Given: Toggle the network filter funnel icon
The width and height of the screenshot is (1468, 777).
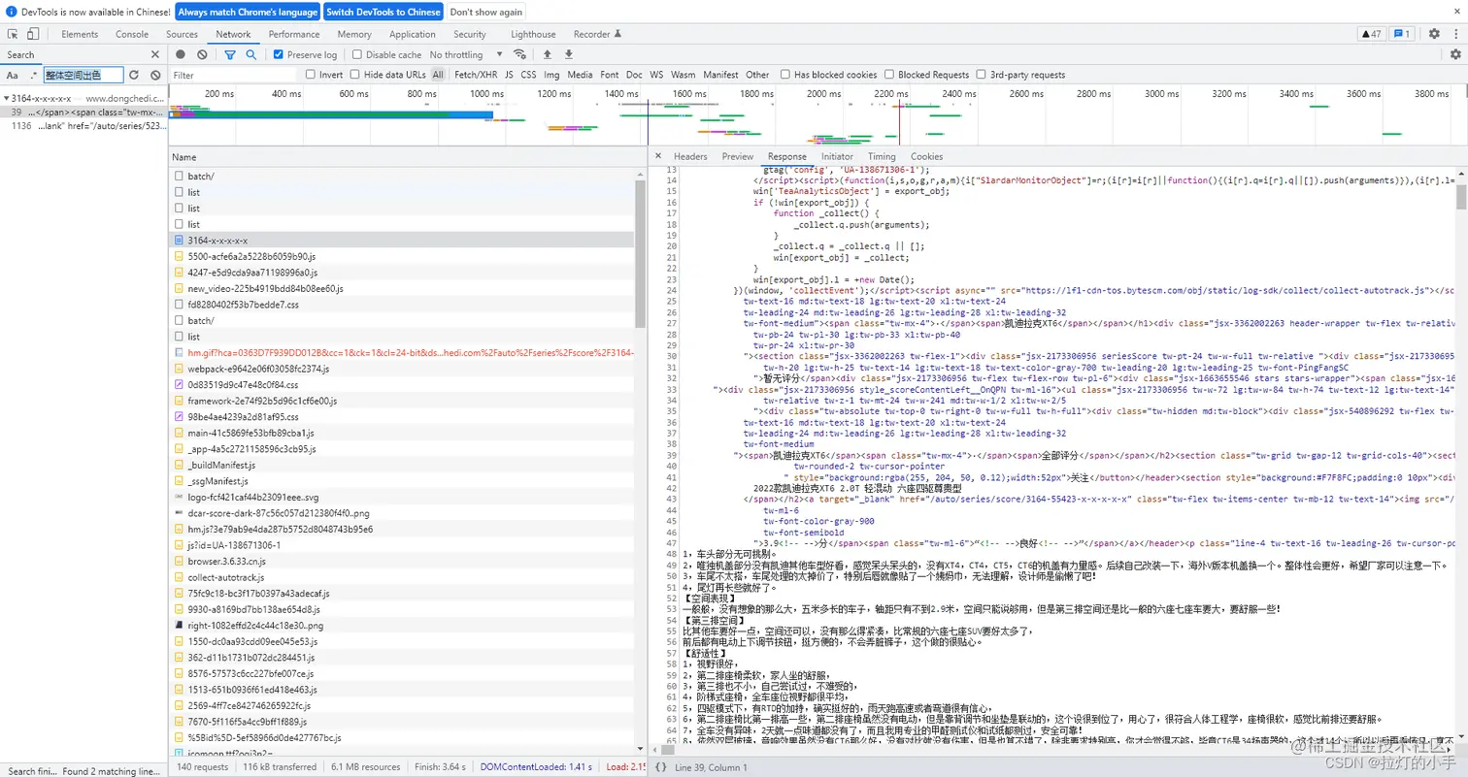Looking at the screenshot, I should pos(230,54).
